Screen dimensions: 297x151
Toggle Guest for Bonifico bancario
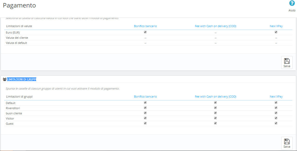(x=145, y=123)
